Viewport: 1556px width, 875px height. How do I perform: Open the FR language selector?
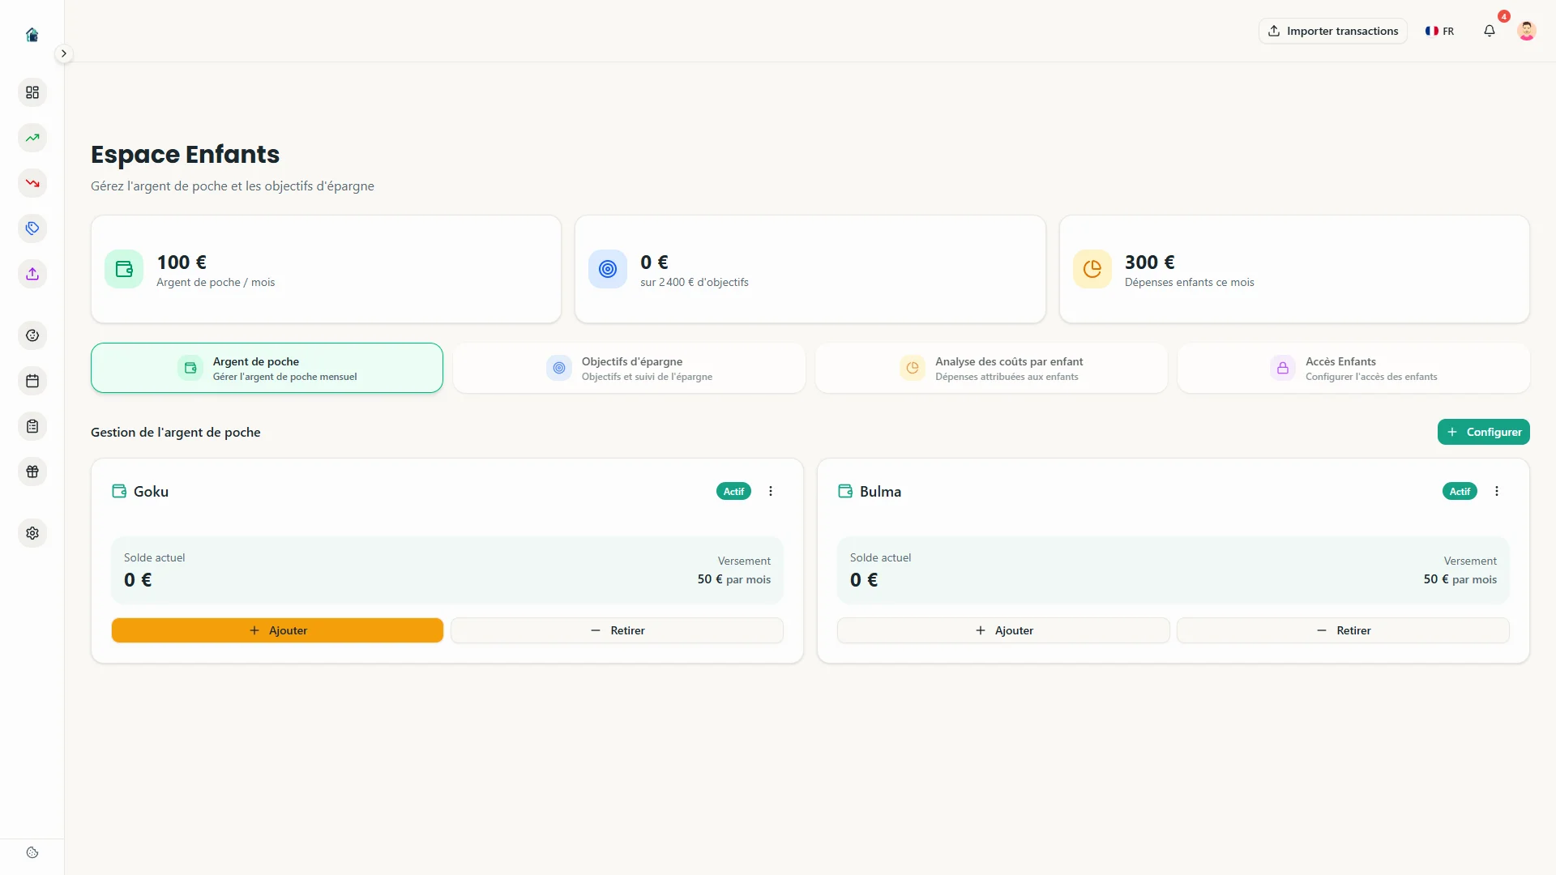click(x=1439, y=31)
